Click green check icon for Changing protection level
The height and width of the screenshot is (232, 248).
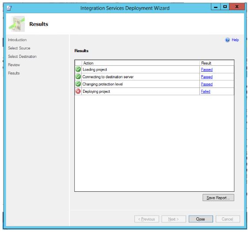click(78, 84)
